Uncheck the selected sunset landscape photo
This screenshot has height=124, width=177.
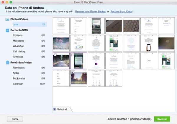pyautogui.click(x=73, y=72)
